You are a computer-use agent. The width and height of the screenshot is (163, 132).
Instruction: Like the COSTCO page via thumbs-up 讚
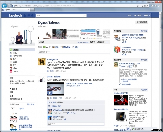tap(124, 42)
